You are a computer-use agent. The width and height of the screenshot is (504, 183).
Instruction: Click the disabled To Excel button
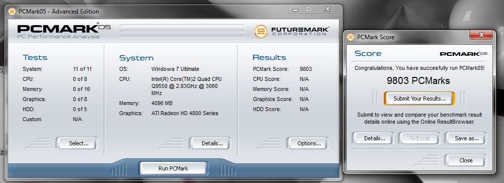point(419,138)
